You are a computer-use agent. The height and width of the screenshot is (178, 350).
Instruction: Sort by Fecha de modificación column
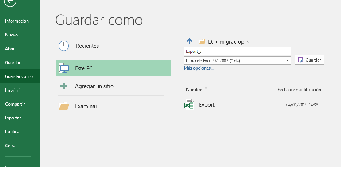[x=299, y=90]
